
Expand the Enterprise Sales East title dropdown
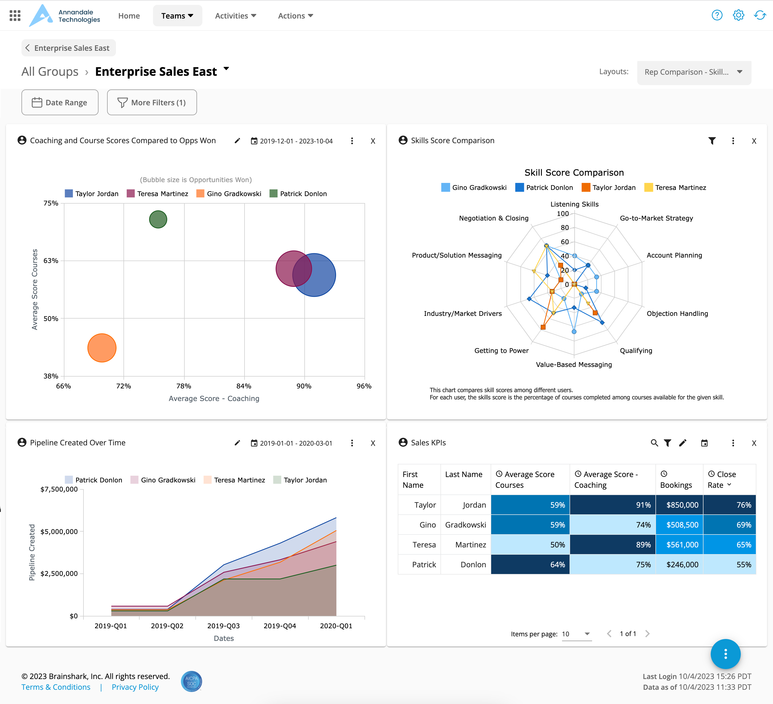(226, 69)
